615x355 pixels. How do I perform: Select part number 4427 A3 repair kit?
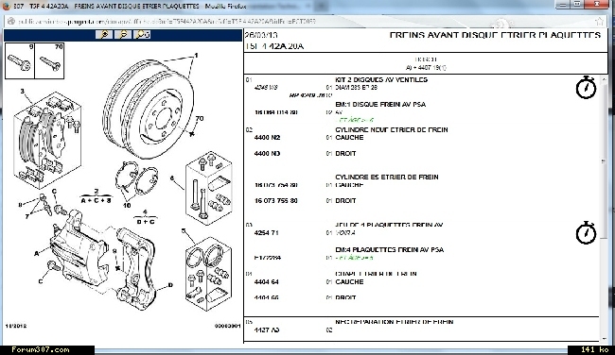[x=267, y=330]
